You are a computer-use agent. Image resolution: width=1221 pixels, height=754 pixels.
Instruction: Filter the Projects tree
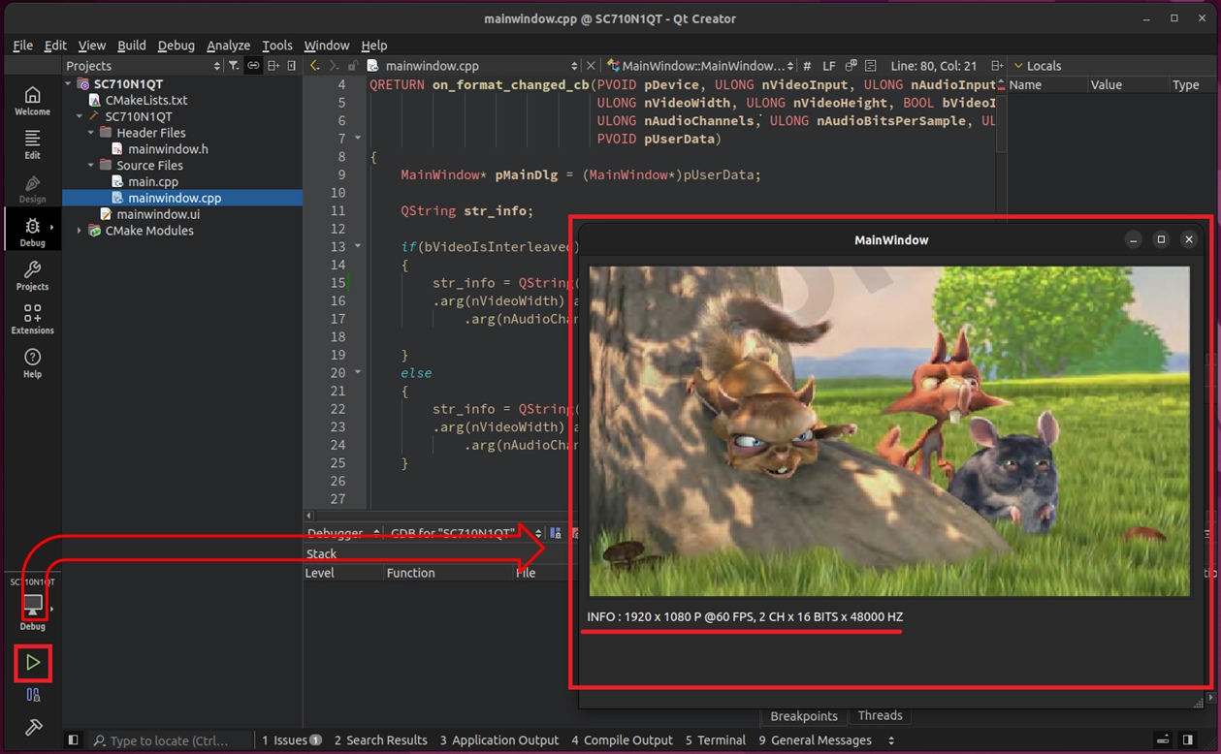[234, 66]
